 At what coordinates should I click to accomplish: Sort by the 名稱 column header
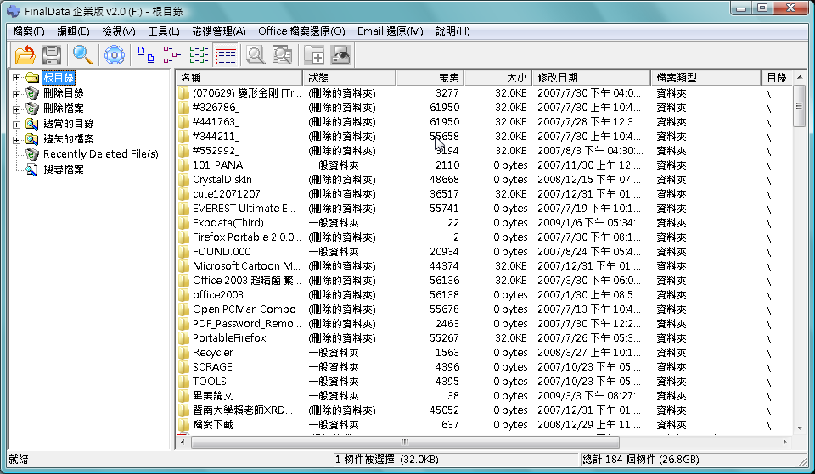pos(239,78)
